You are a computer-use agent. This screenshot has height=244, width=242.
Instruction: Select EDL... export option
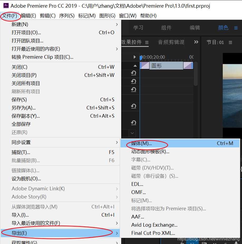point(180,184)
